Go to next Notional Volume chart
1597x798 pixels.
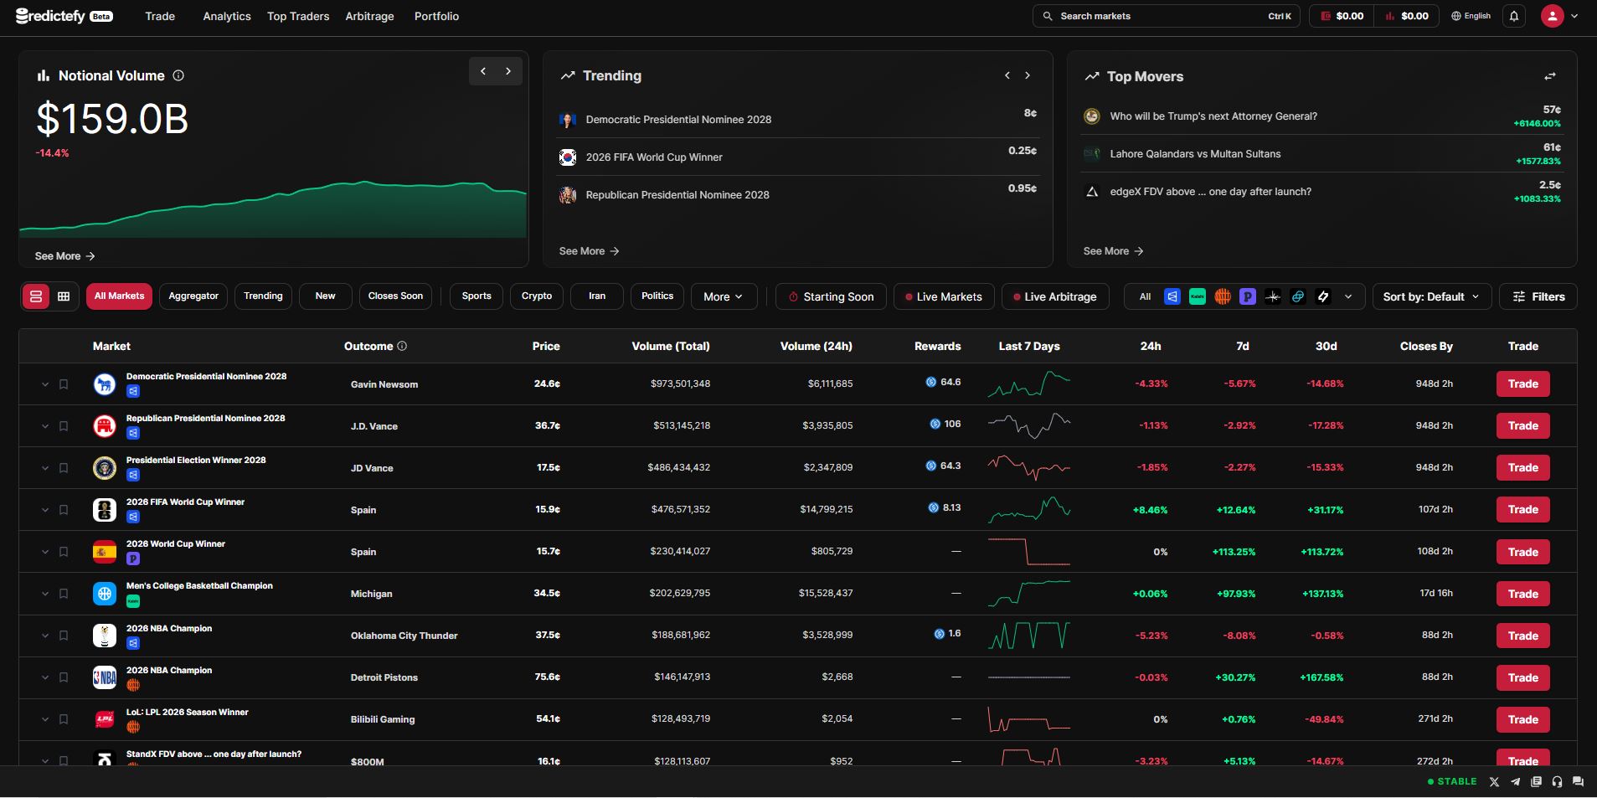[508, 71]
